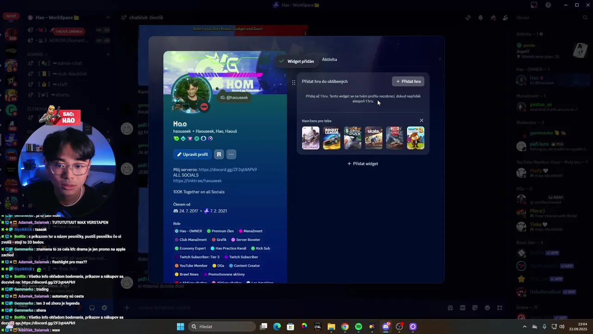The image size is (593, 334).
Task: Click the profile avatar picture
Action: pyautogui.click(x=192, y=93)
